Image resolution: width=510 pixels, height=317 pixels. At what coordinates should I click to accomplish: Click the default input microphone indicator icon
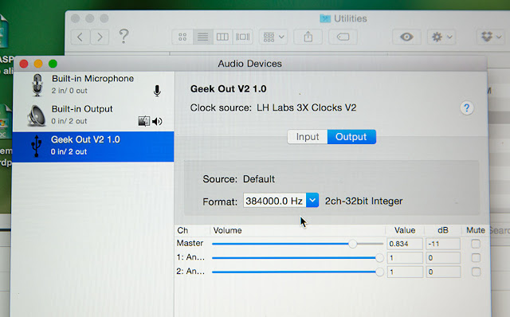(x=157, y=91)
